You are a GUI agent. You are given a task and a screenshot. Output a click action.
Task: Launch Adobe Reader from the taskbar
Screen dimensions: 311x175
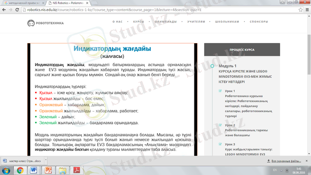(x=77, y=170)
